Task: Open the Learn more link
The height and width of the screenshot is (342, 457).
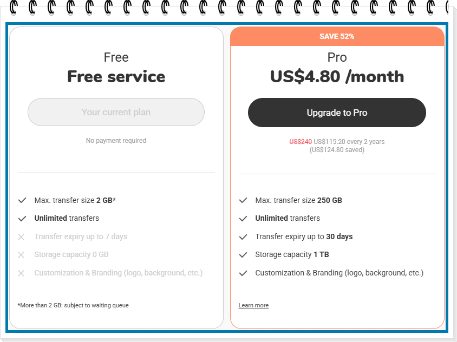Action: click(x=253, y=305)
